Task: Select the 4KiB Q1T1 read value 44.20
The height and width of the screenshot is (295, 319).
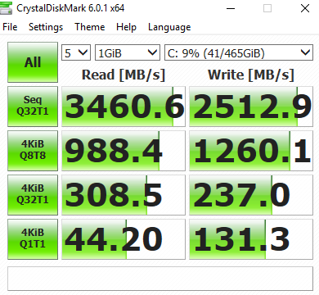Action: click(124, 239)
